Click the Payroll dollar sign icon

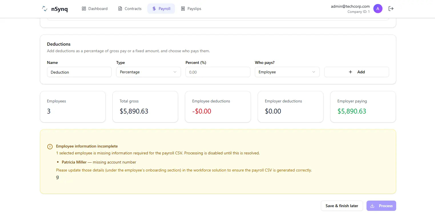pyautogui.click(x=154, y=9)
